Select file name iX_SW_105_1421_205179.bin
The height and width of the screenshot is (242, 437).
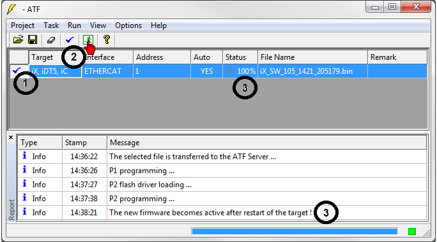[x=312, y=71]
